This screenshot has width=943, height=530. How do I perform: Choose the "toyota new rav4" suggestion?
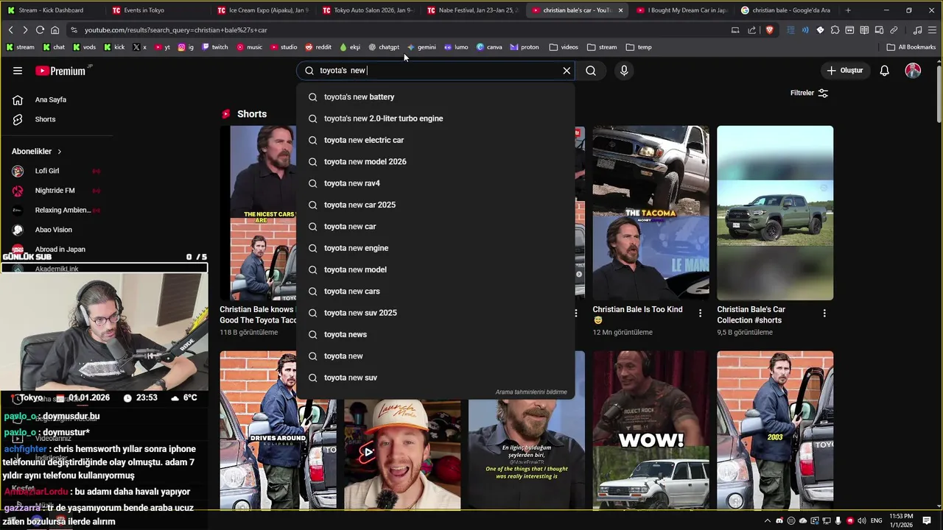(x=435, y=183)
